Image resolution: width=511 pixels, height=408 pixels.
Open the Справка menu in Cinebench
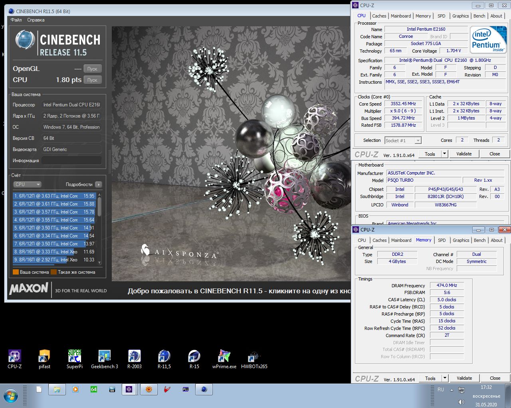coord(36,20)
